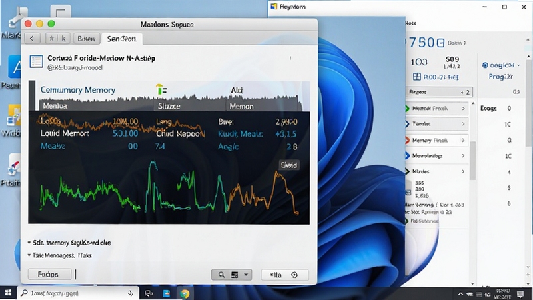
Task: Open Task View on the taskbar
Action: coord(149,293)
